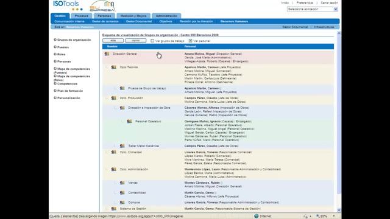Open Objetivos submenu
This screenshot has height=219, width=390.
click(x=166, y=21)
